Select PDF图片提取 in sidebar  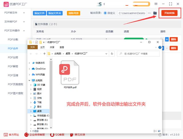click(15, 93)
